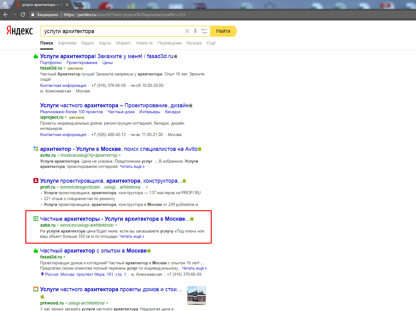Image resolution: width=416 pixels, height=311 pixels.
Task: Open the dropdown arrow after aaba.ru URL
Action: 116,225
